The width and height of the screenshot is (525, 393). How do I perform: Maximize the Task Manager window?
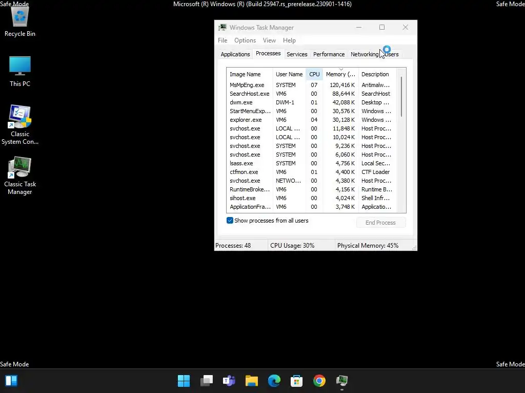[381, 28]
